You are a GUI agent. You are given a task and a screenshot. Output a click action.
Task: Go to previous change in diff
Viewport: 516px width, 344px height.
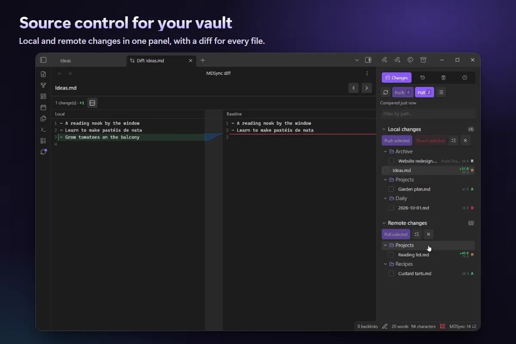click(353, 88)
